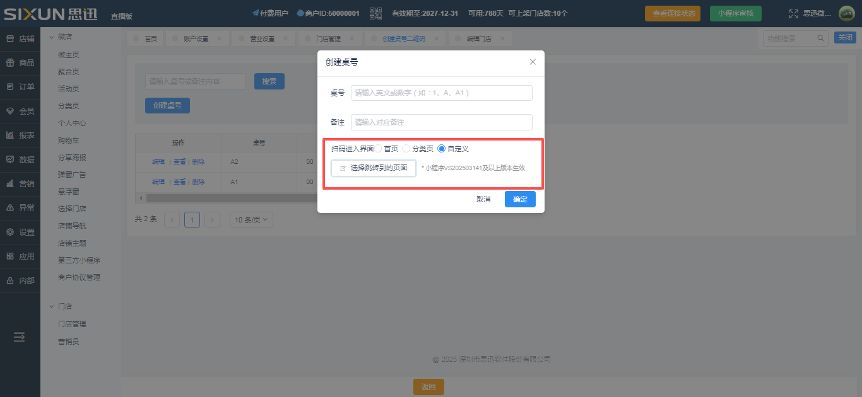Select the 分类页 radio option
This screenshot has width=862, height=397.
coord(406,149)
